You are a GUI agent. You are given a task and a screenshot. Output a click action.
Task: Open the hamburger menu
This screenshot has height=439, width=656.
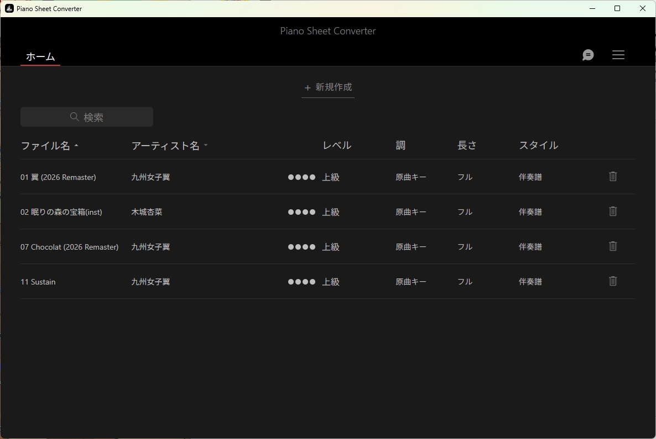pyautogui.click(x=618, y=55)
